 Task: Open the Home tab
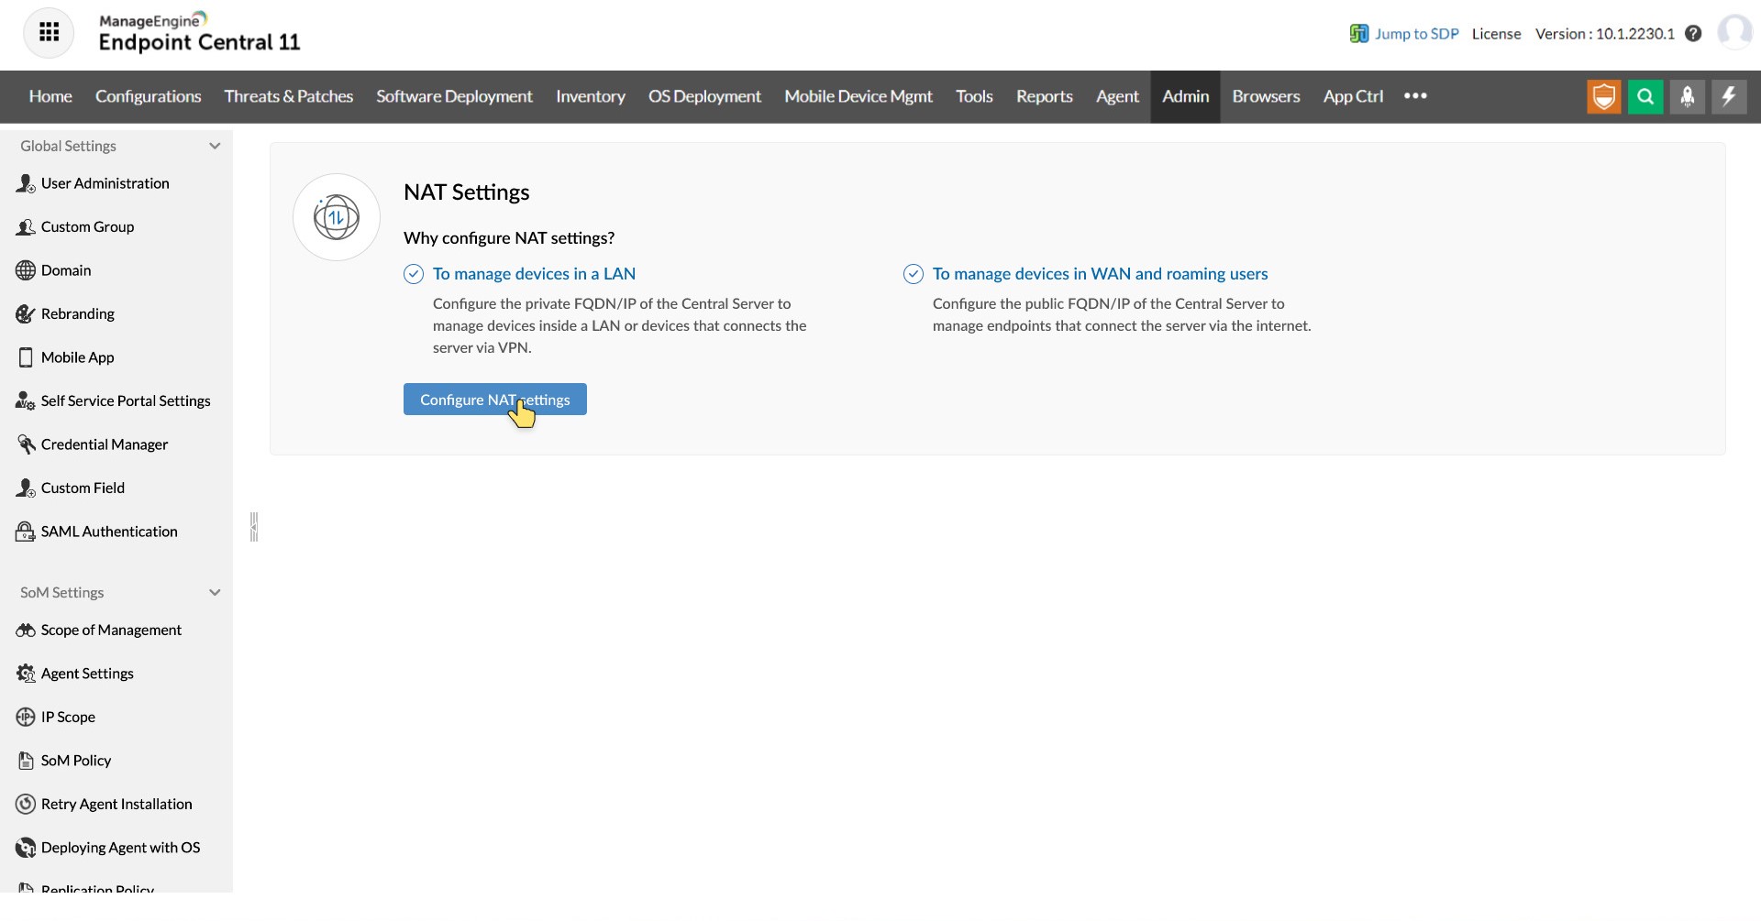(x=50, y=96)
